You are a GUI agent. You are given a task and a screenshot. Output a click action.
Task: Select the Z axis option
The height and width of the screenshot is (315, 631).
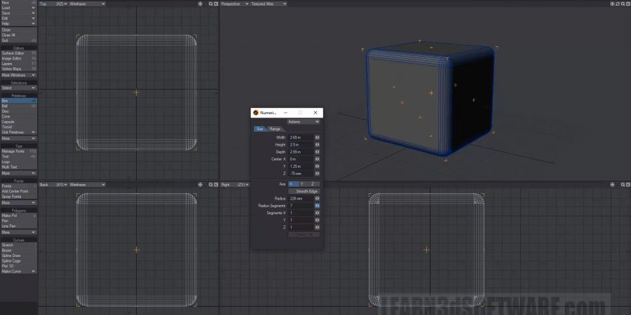pos(312,183)
